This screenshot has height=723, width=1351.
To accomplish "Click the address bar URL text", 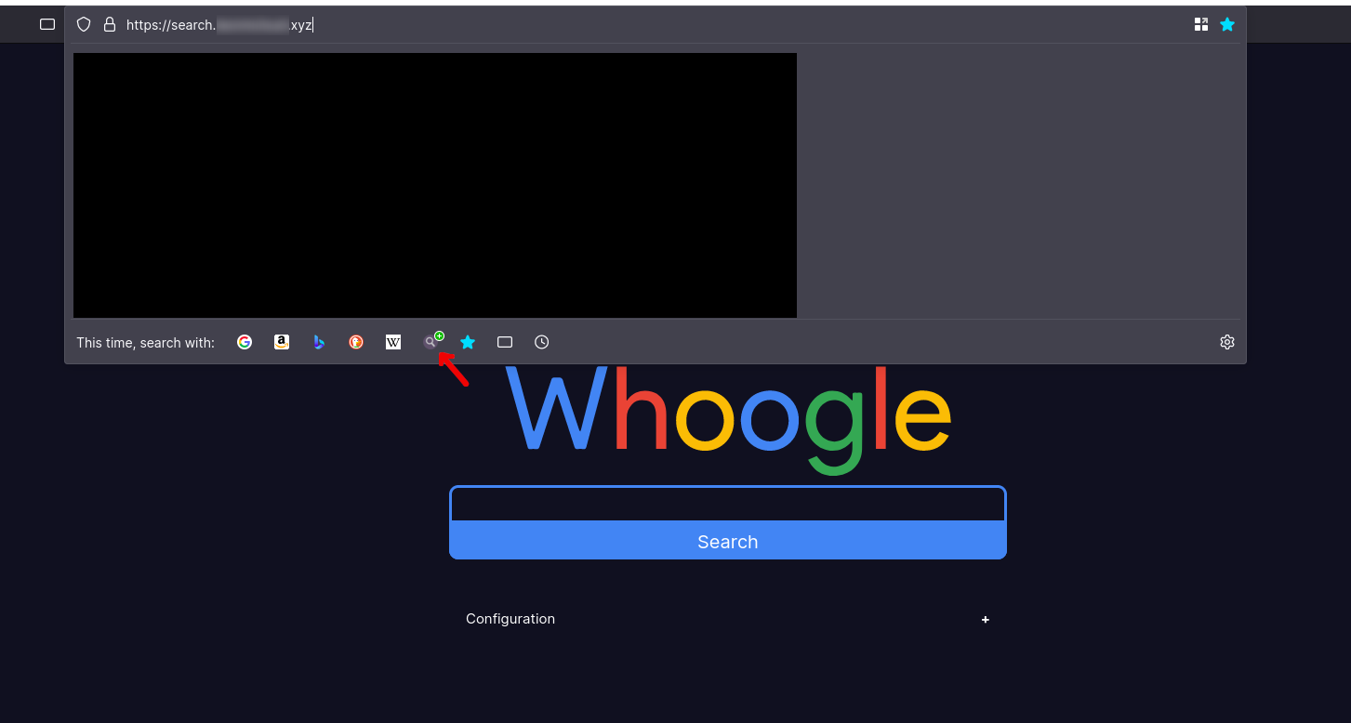I will click(x=219, y=25).
